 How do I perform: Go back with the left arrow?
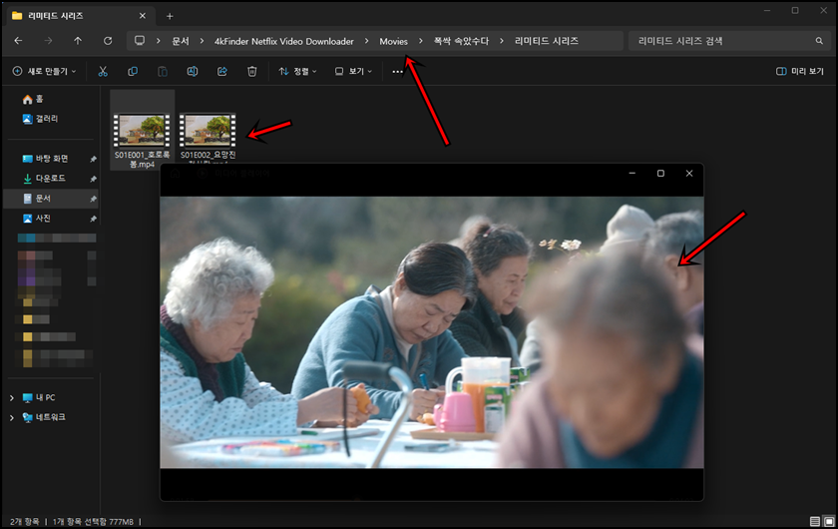[18, 41]
